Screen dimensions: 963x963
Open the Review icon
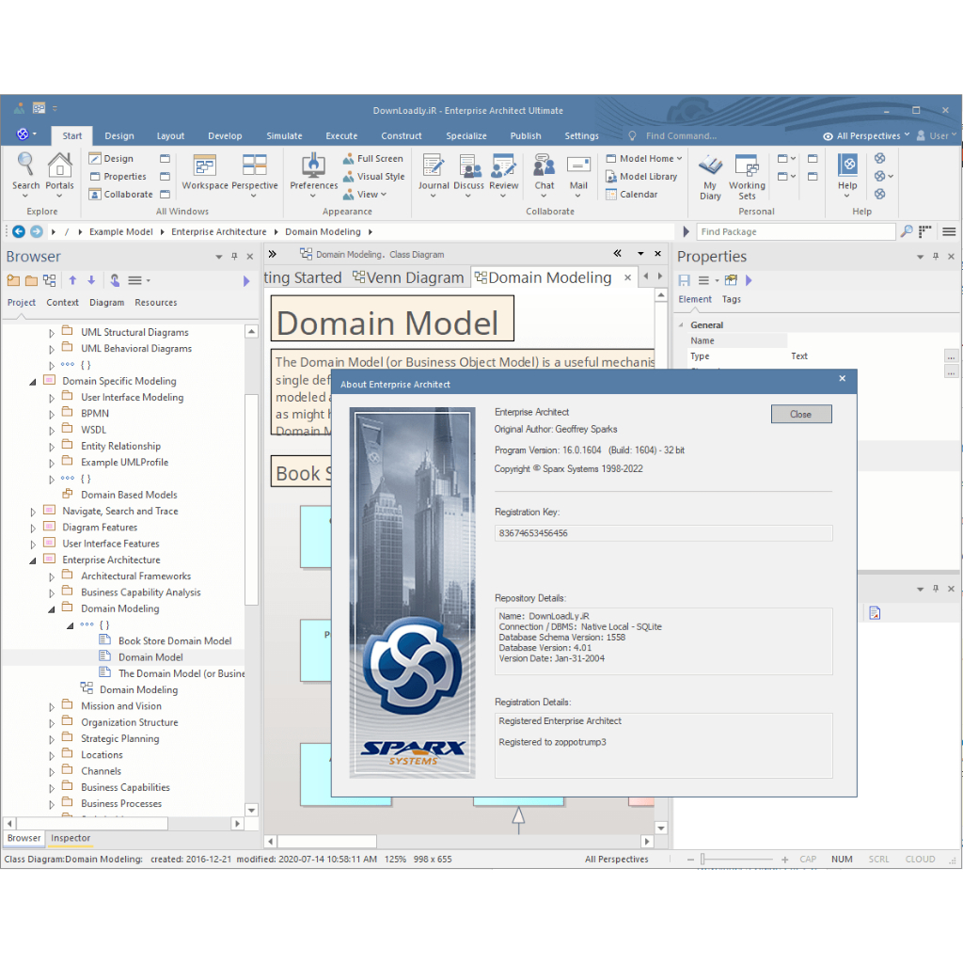(504, 175)
